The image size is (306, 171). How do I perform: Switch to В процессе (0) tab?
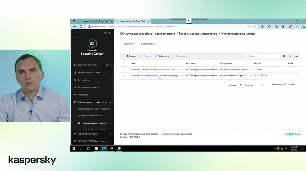148,44
